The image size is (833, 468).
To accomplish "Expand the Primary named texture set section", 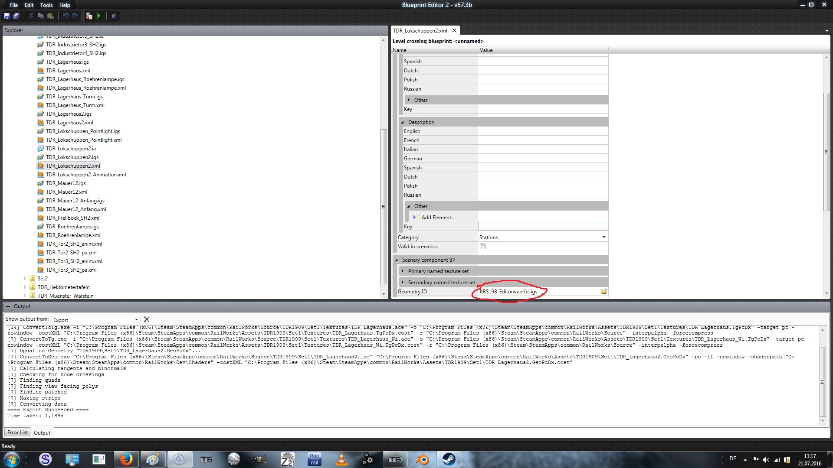I will 403,271.
